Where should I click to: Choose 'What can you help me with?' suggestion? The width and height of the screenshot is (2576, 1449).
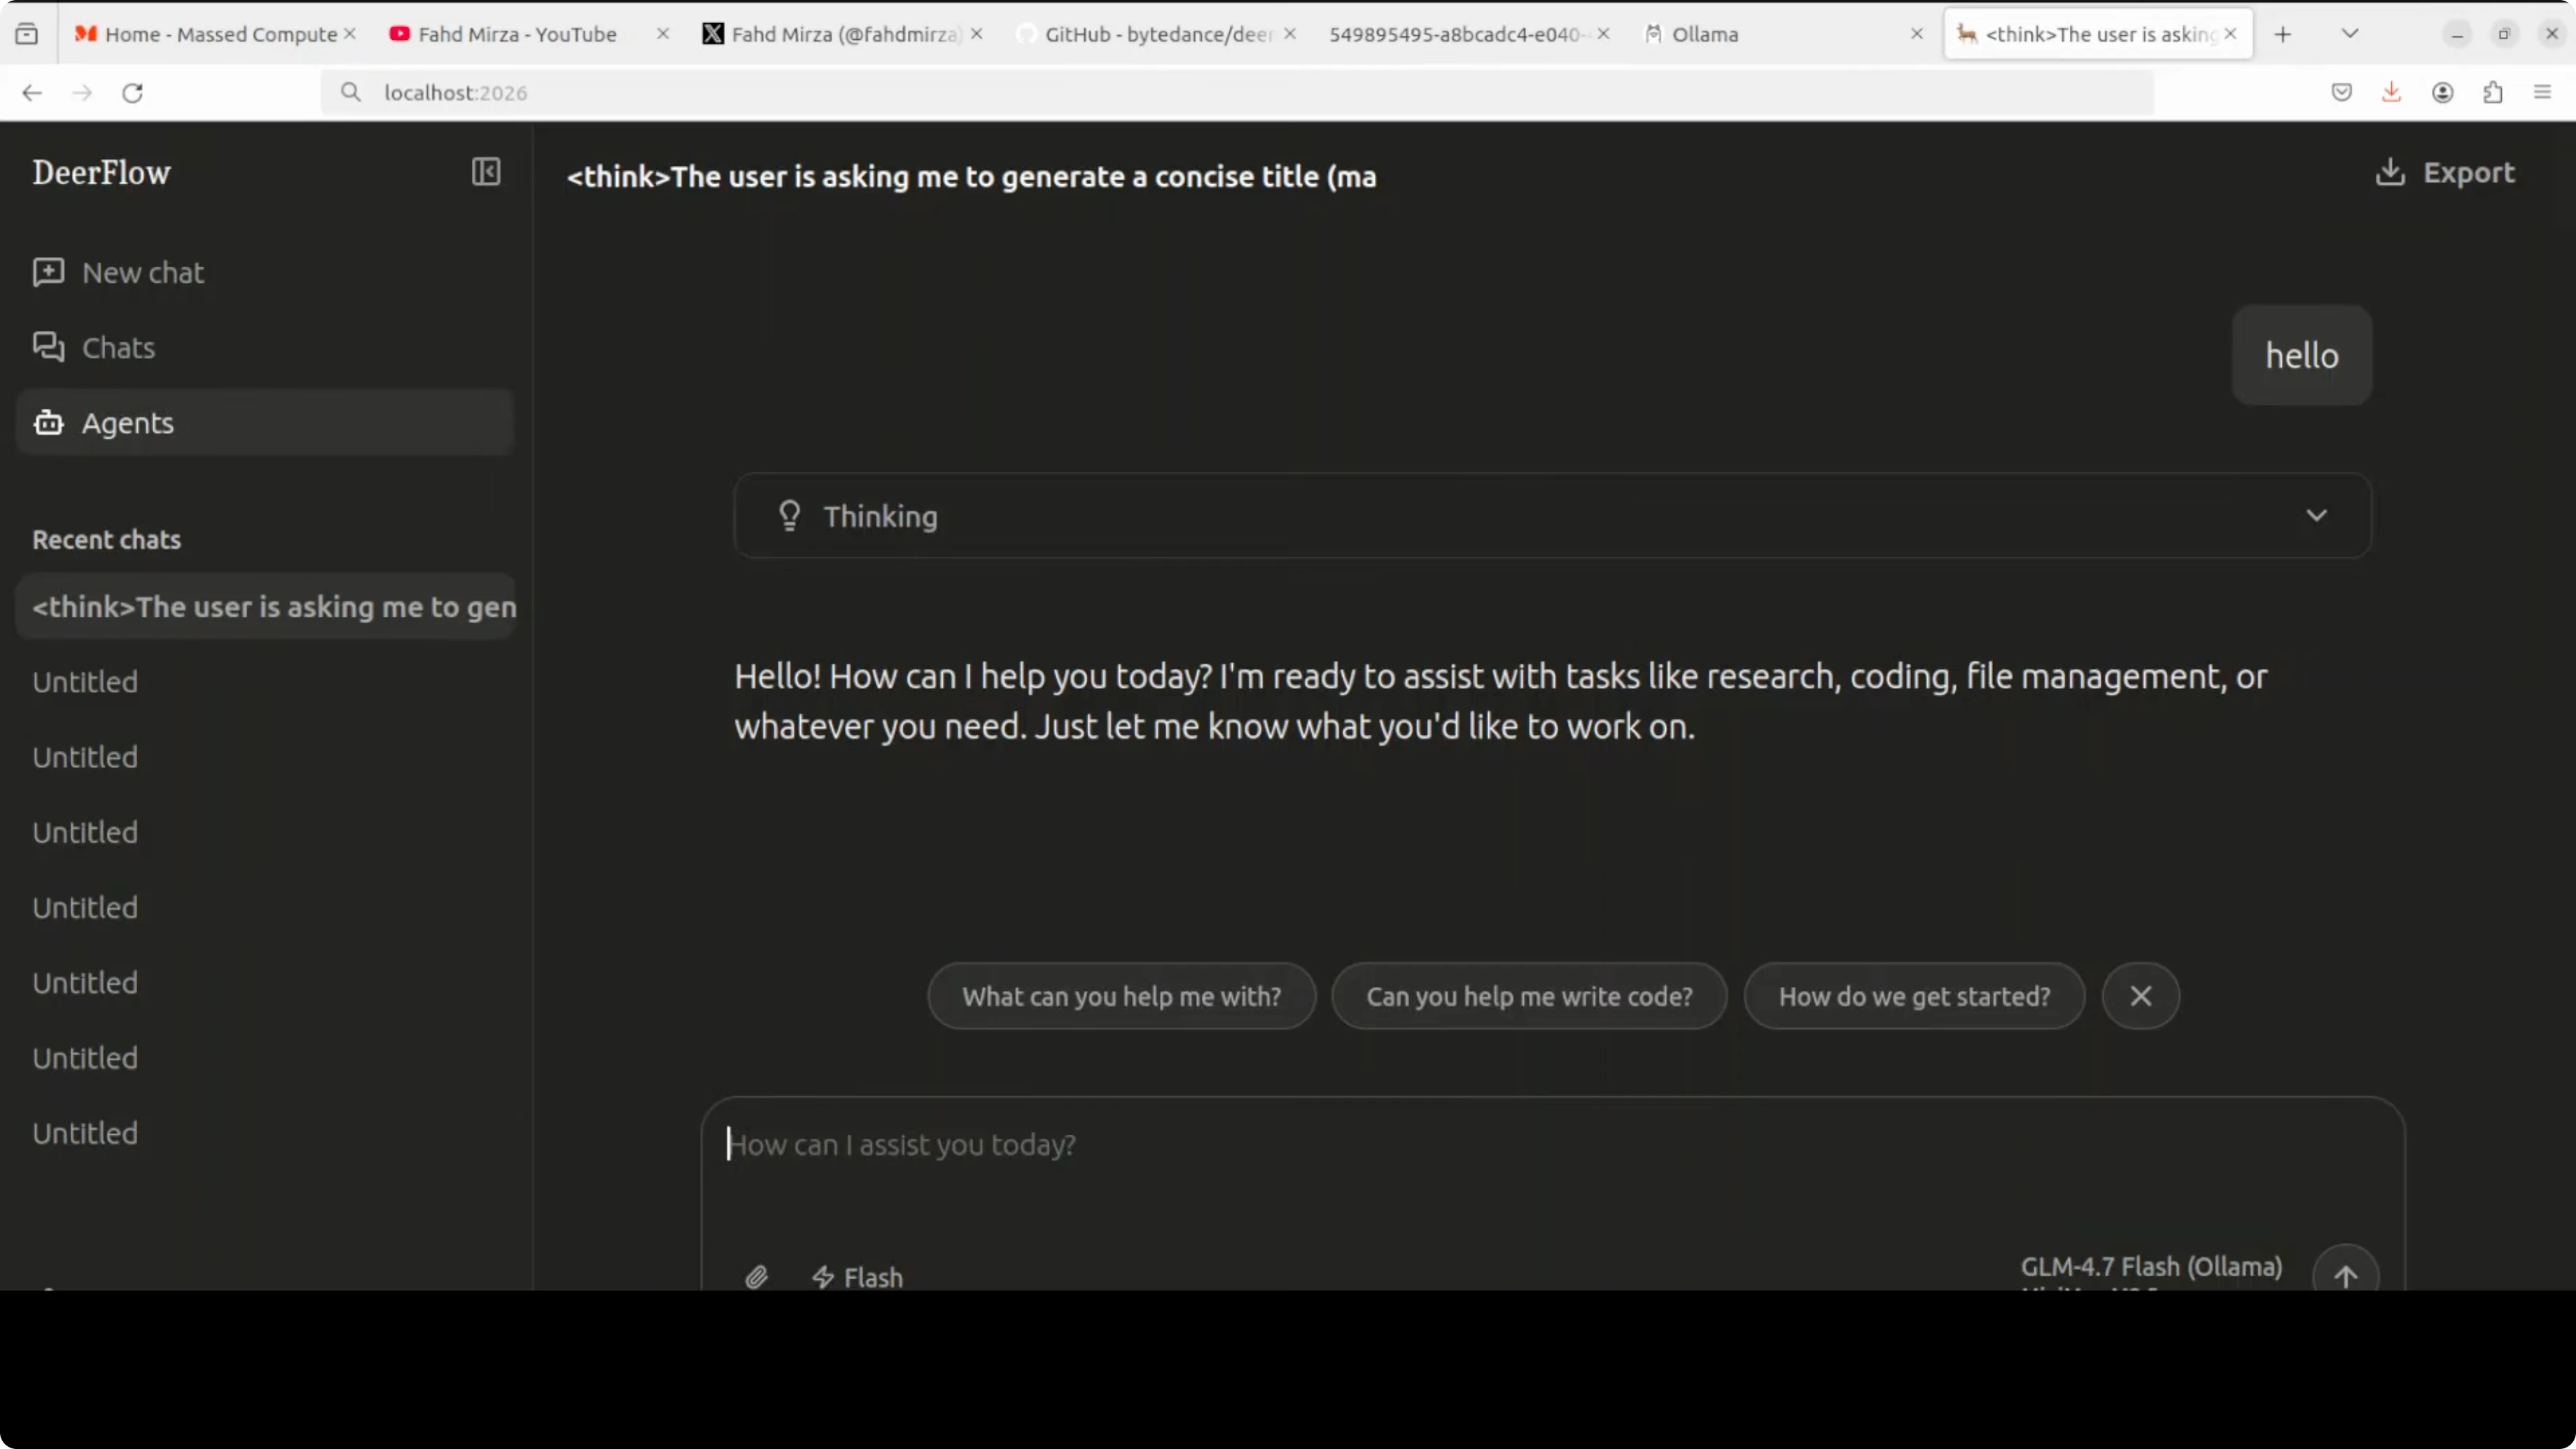(x=1121, y=996)
